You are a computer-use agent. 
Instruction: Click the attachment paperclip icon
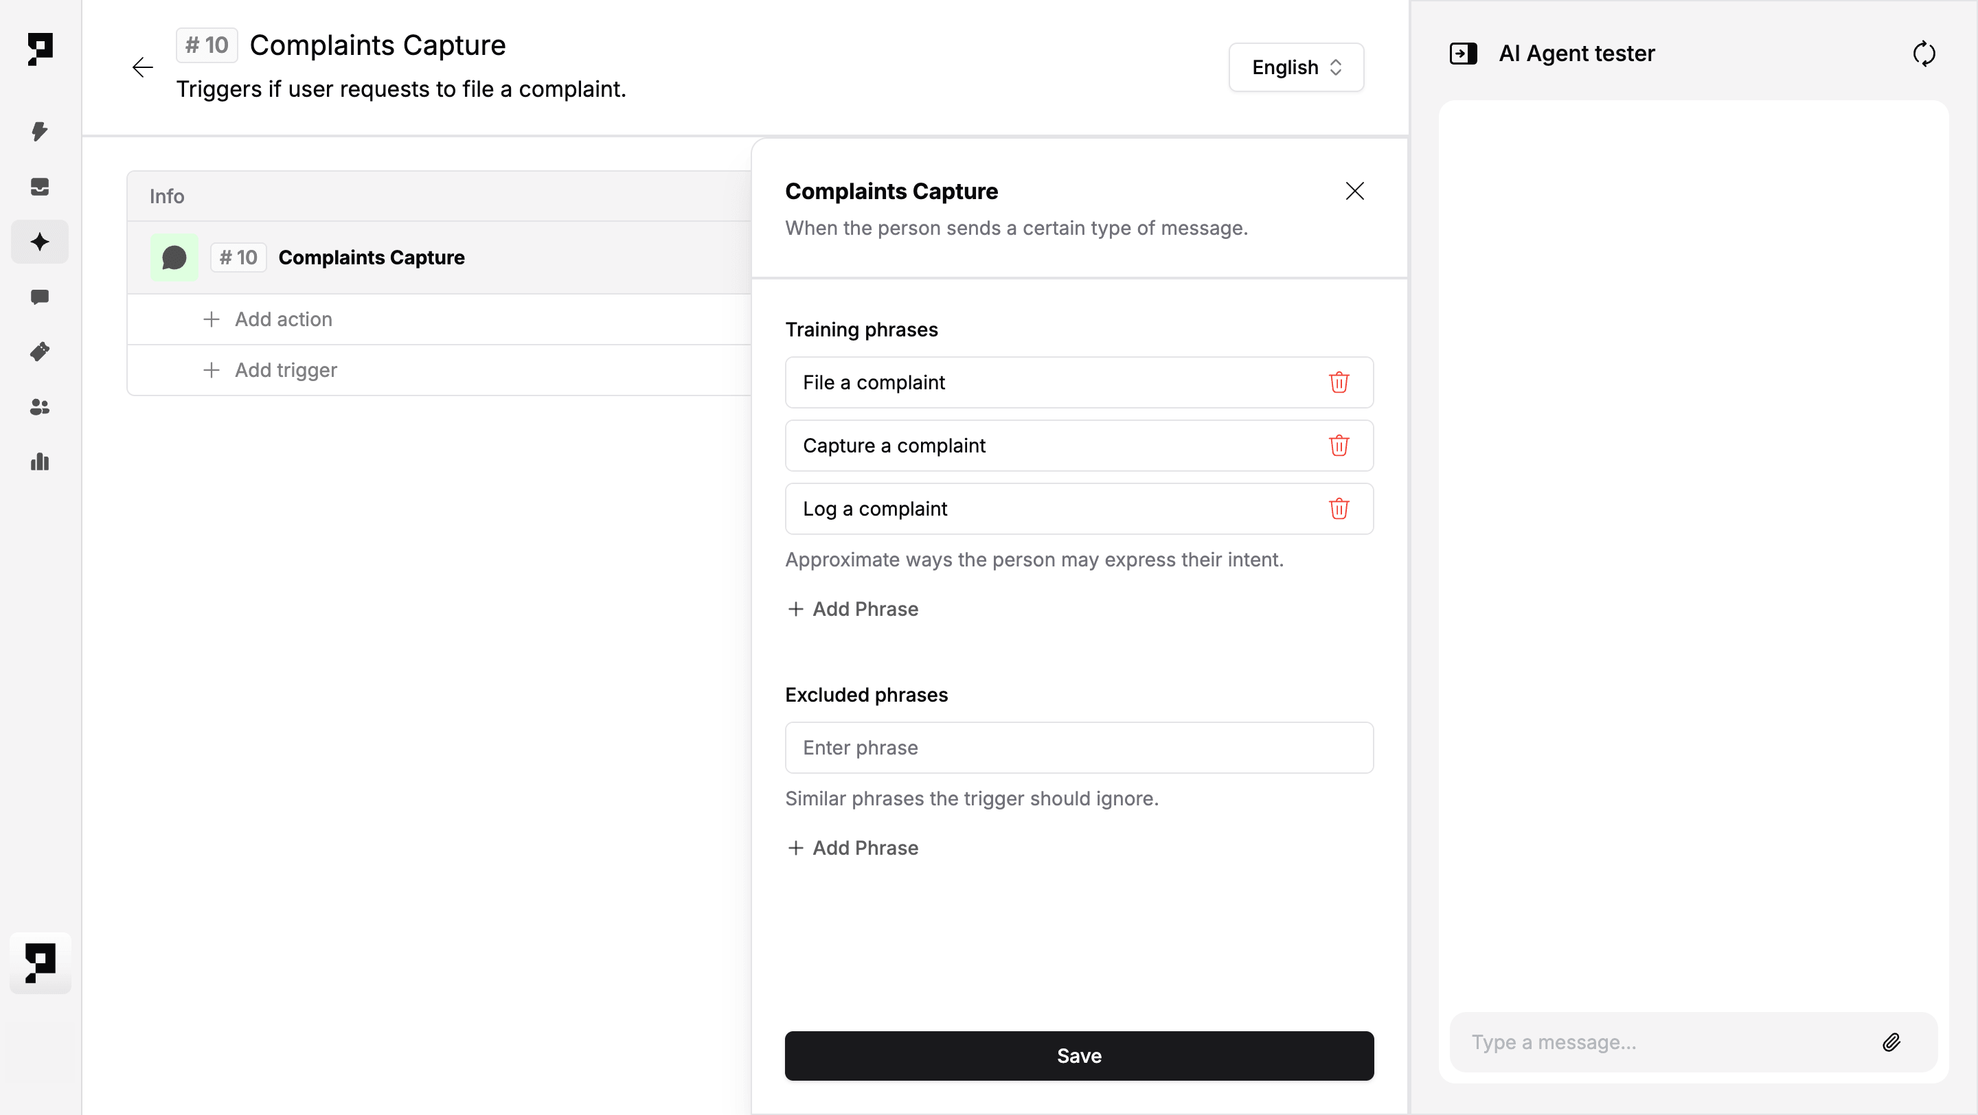pyautogui.click(x=1891, y=1042)
